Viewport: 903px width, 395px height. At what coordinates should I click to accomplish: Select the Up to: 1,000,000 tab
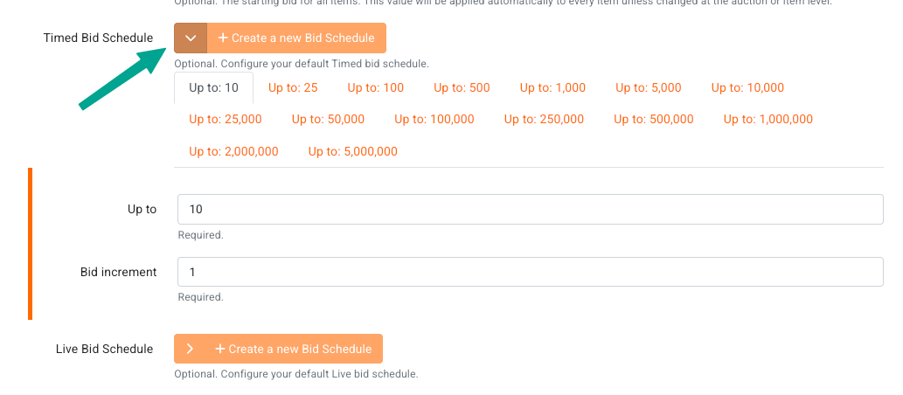(x=768, y=120)
